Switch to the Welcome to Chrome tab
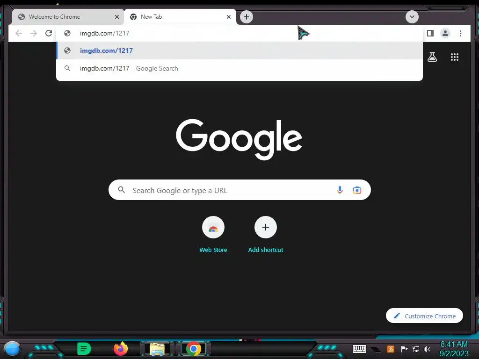 (x=68, y=17)
